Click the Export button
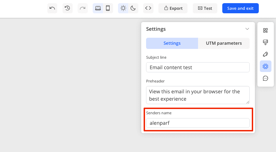276x152 pixels. [173, 8]
